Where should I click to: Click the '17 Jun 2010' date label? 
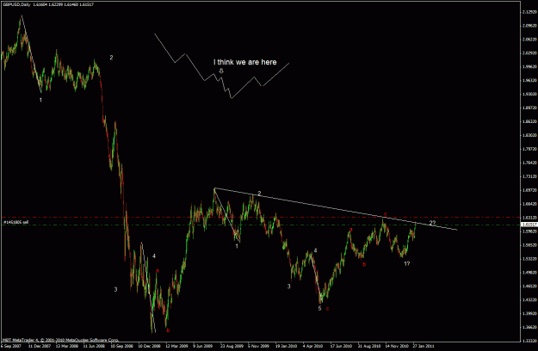click(342, 346)
